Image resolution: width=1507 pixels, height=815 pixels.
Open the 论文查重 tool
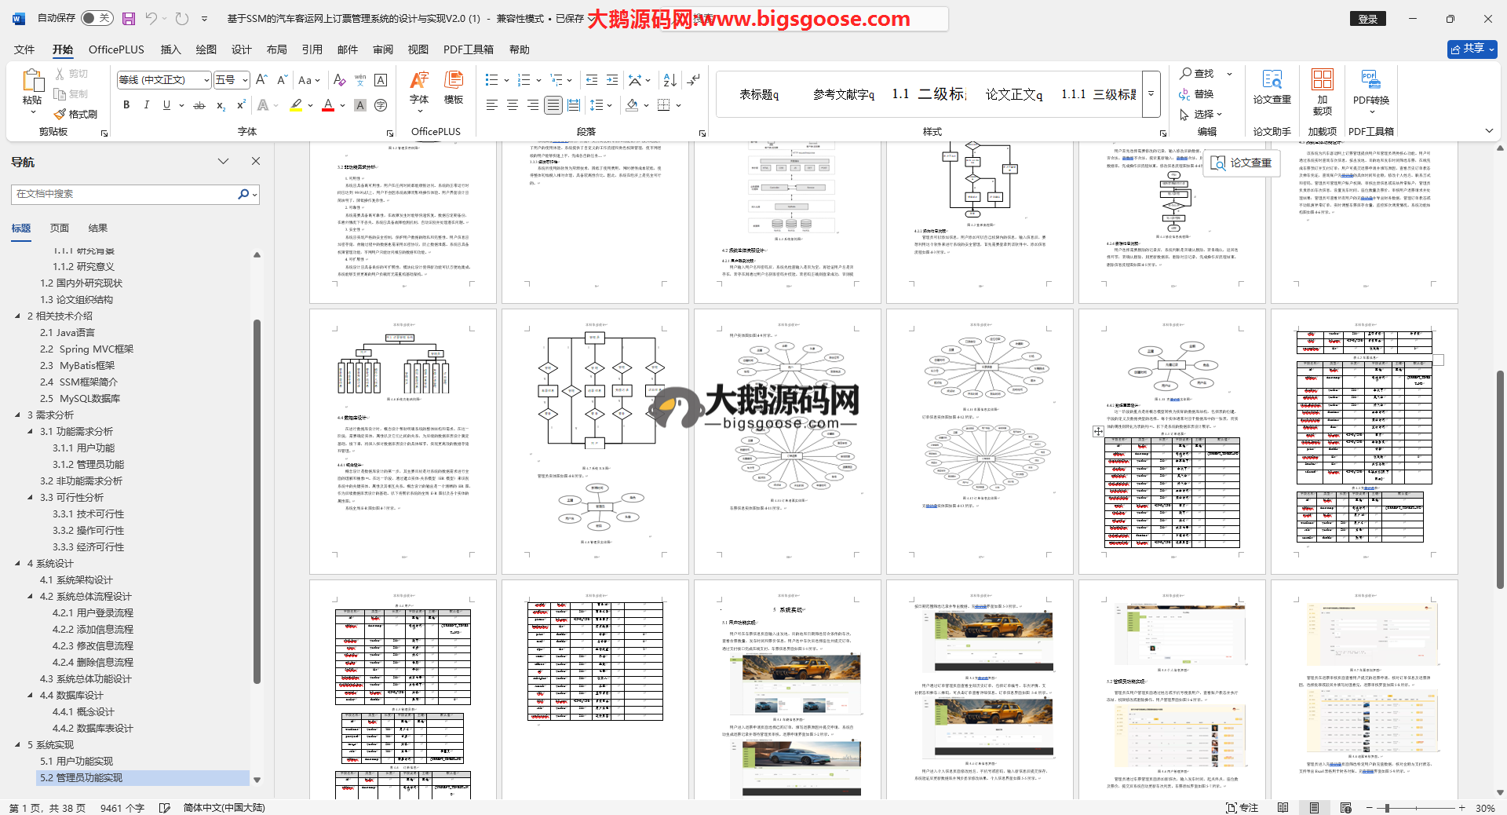(1272, 87)
